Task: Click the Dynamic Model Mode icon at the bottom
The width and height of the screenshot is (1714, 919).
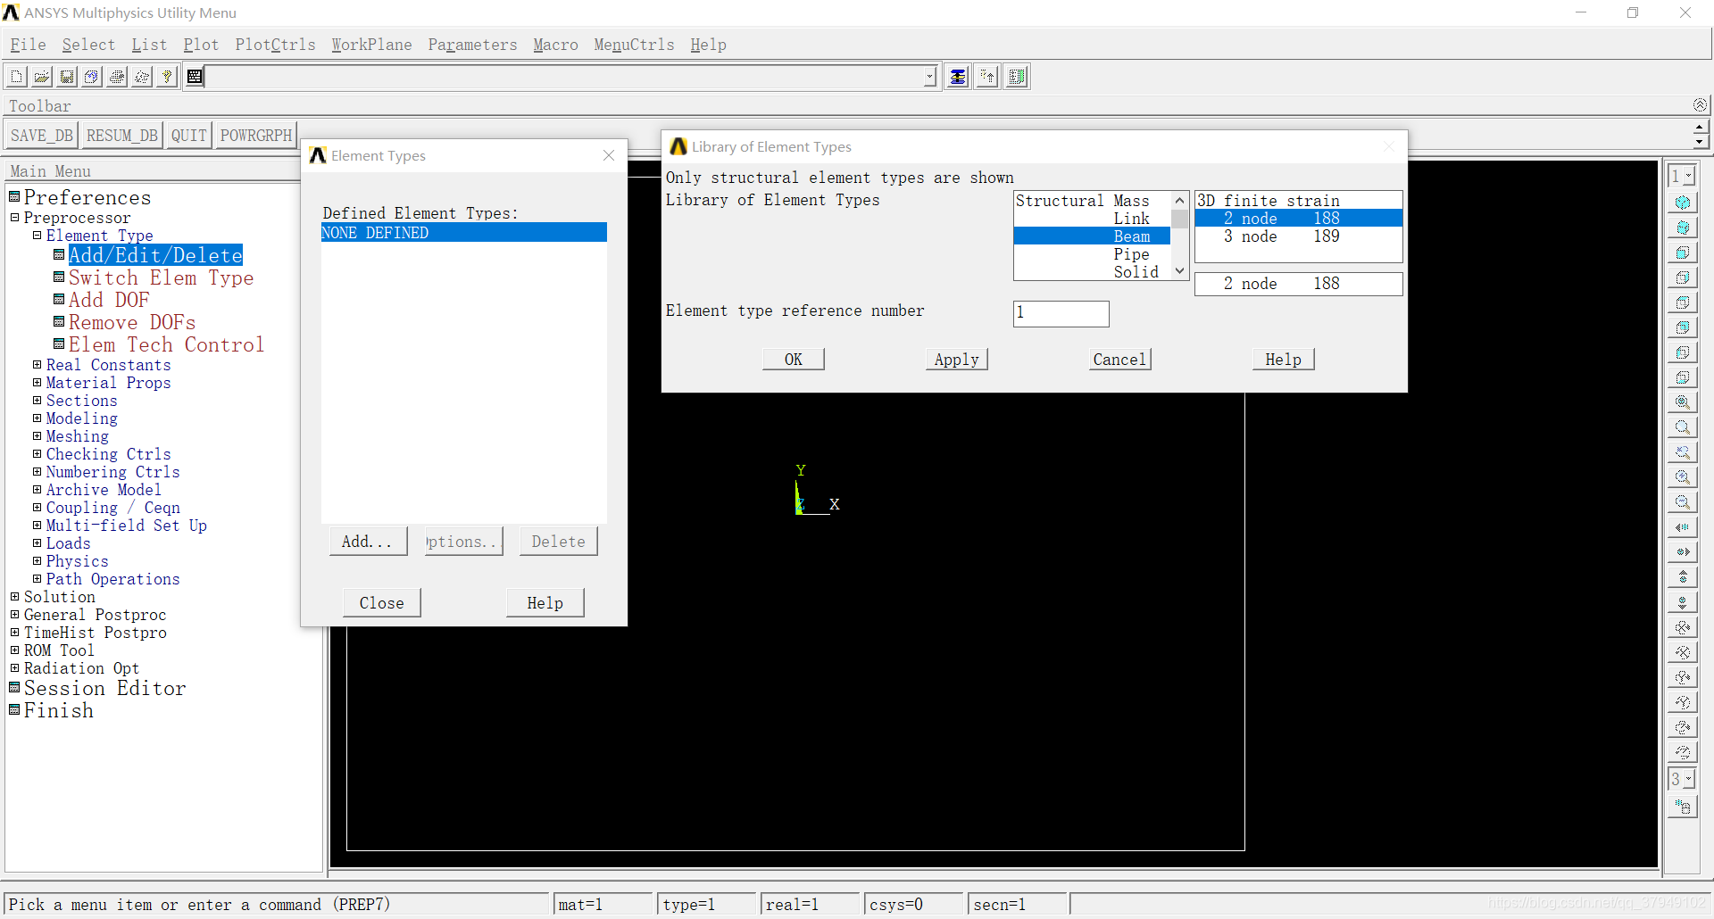Action: pyautogui.click(x=1683, y=807)
